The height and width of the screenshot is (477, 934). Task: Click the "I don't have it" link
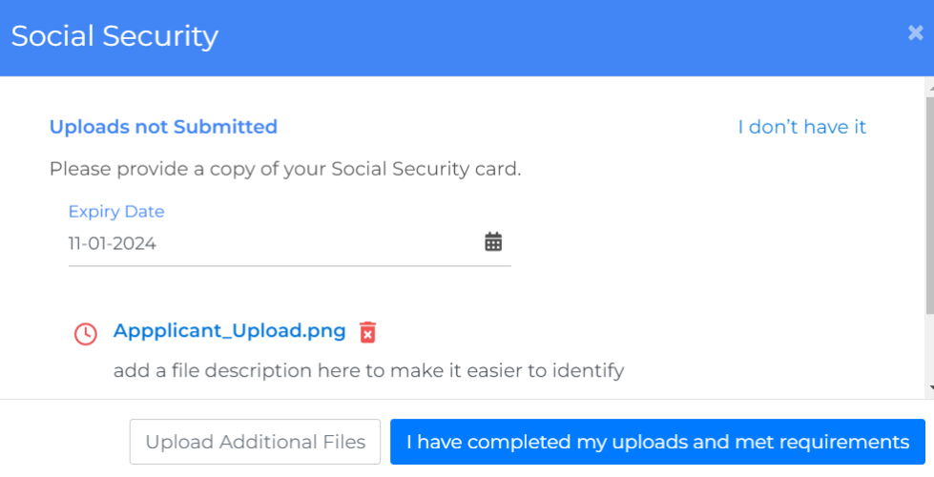801,127
